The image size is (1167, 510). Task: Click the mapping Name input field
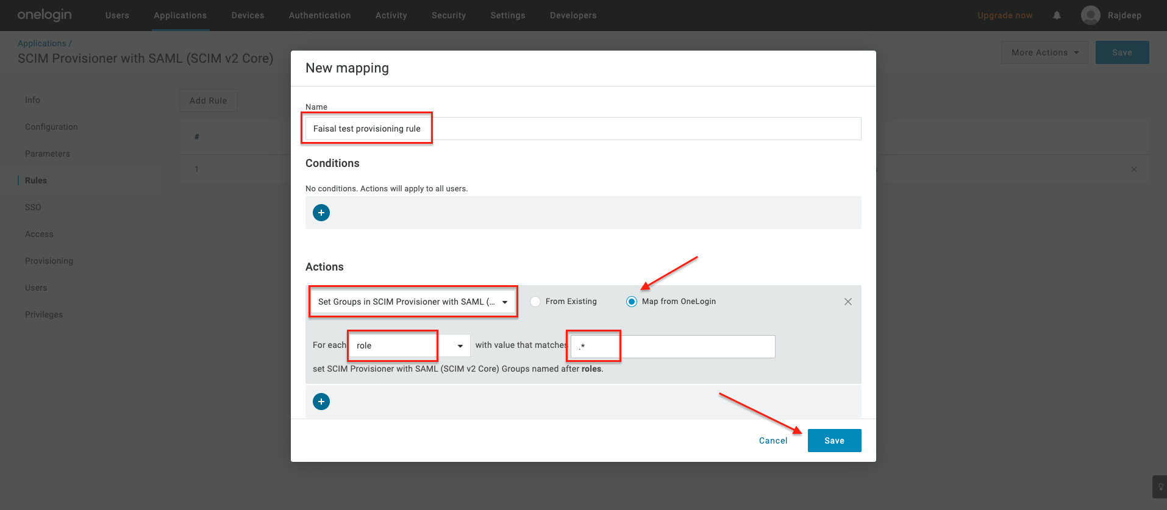[583, 129]
